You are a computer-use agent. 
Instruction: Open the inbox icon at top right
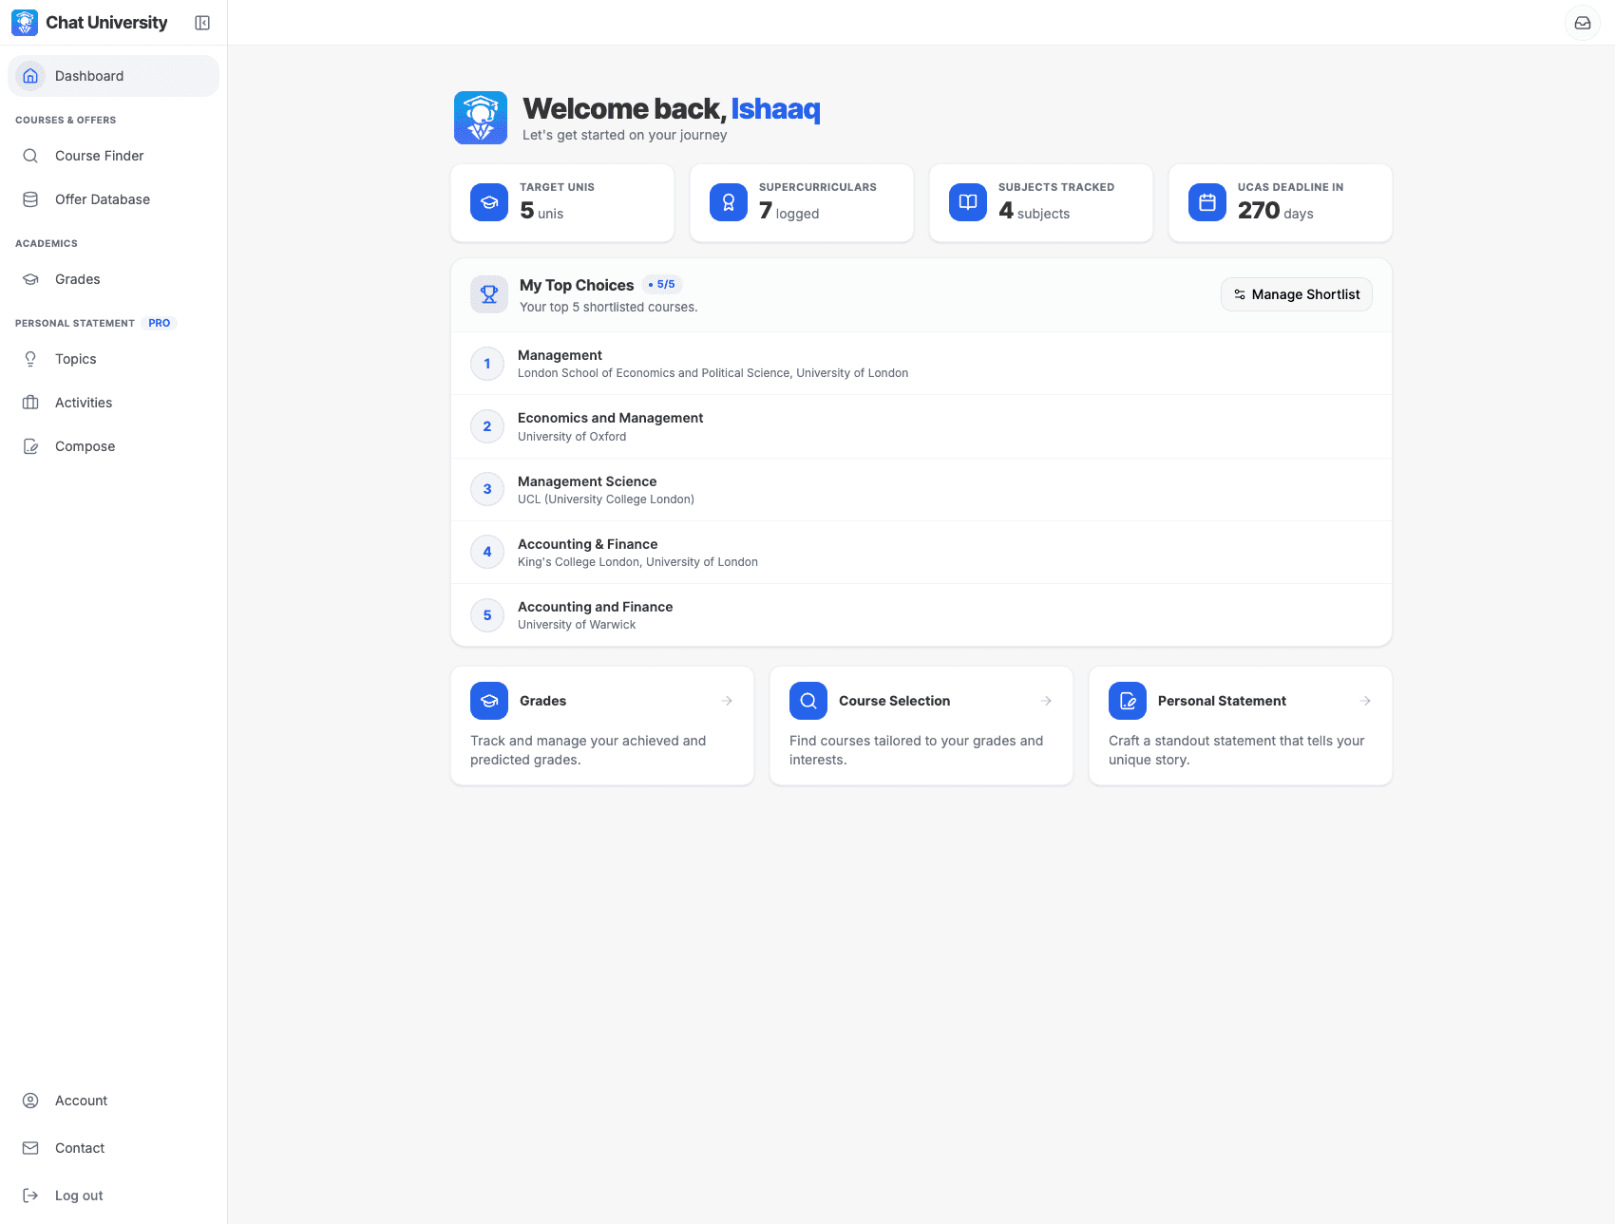pyautogui.click(x=1583, y=23)
